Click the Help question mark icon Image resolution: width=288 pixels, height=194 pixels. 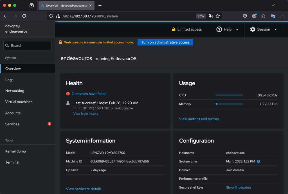point(219,29)
